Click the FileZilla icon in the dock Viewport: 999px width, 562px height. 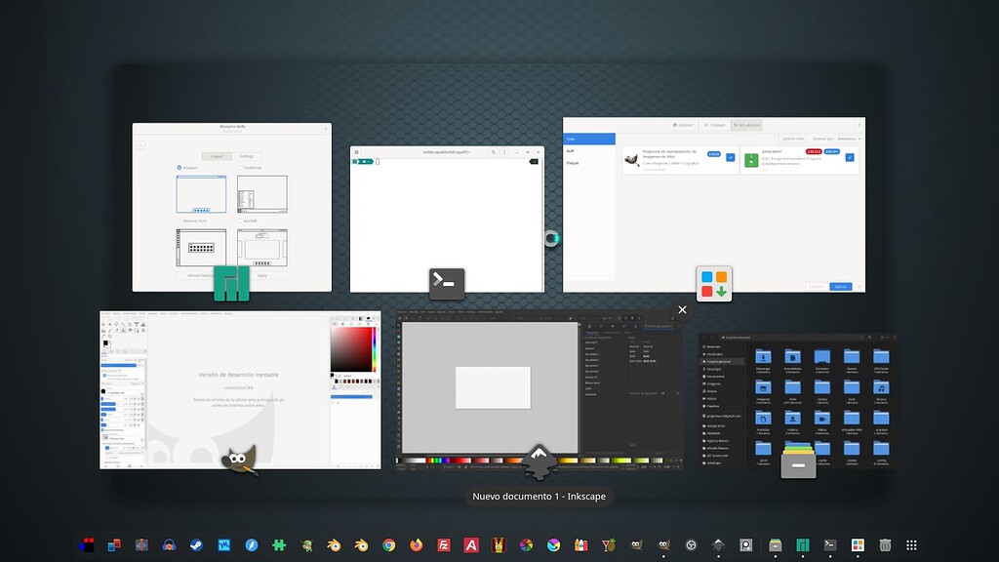[442, 545]
